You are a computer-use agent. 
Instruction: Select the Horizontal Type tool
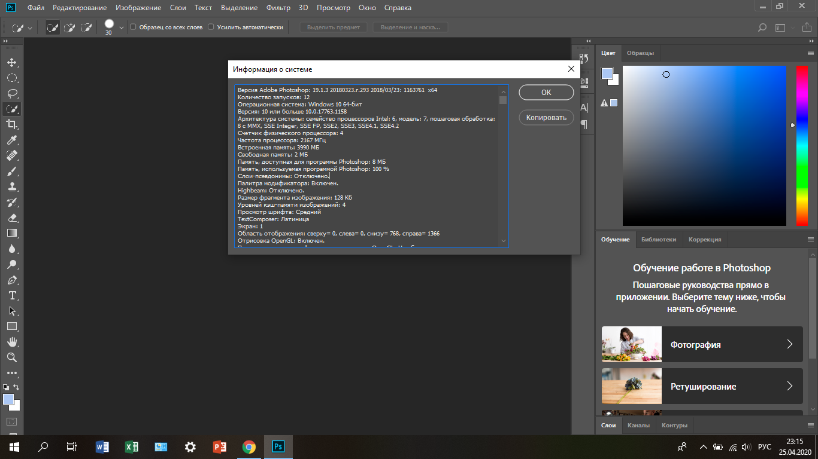click(11, 295)
